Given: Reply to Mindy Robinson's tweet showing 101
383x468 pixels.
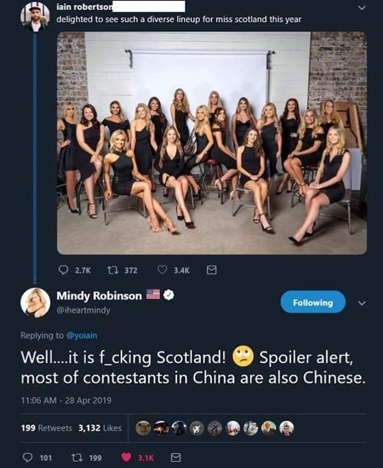Looking at the screenshot, I should 28,457.
